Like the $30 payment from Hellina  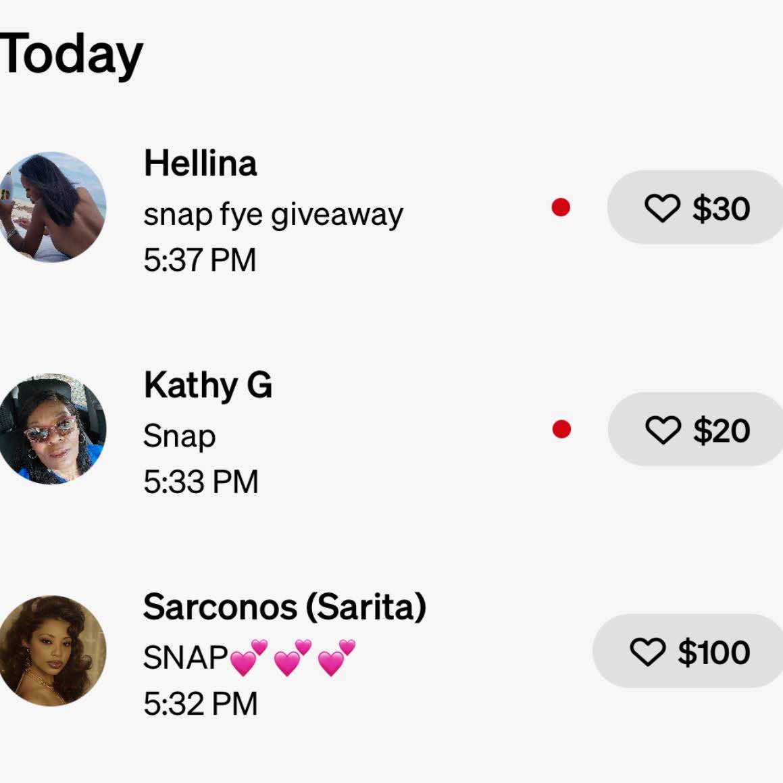coord(695,207)
